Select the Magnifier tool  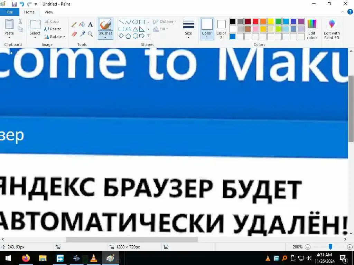click(90, 34)
